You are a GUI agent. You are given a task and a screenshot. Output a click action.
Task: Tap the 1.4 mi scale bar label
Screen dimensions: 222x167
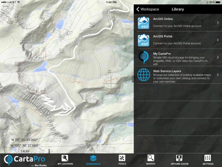(25, 151)
